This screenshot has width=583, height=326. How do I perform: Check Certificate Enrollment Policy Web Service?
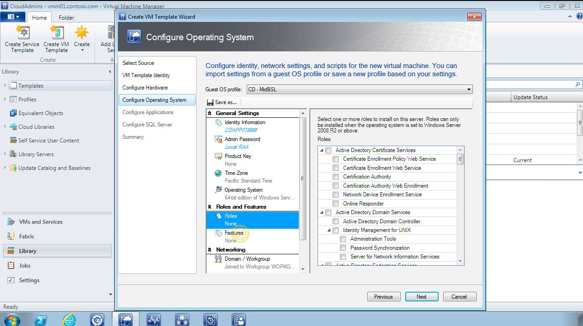click(x=336, y=159)
